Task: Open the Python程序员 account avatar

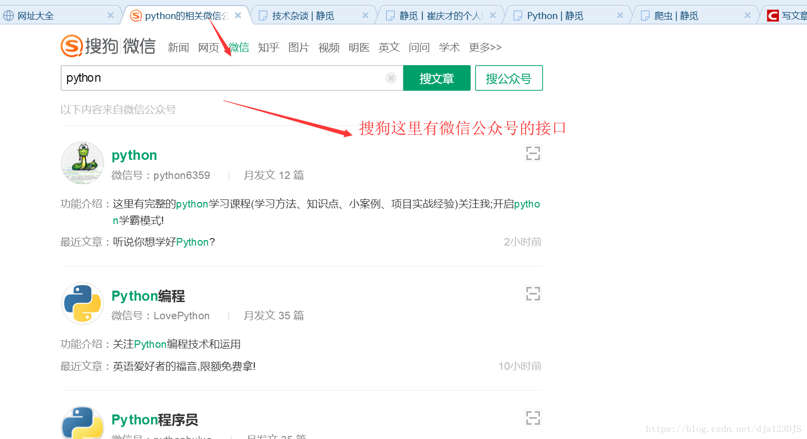Action: coord(82,423)
